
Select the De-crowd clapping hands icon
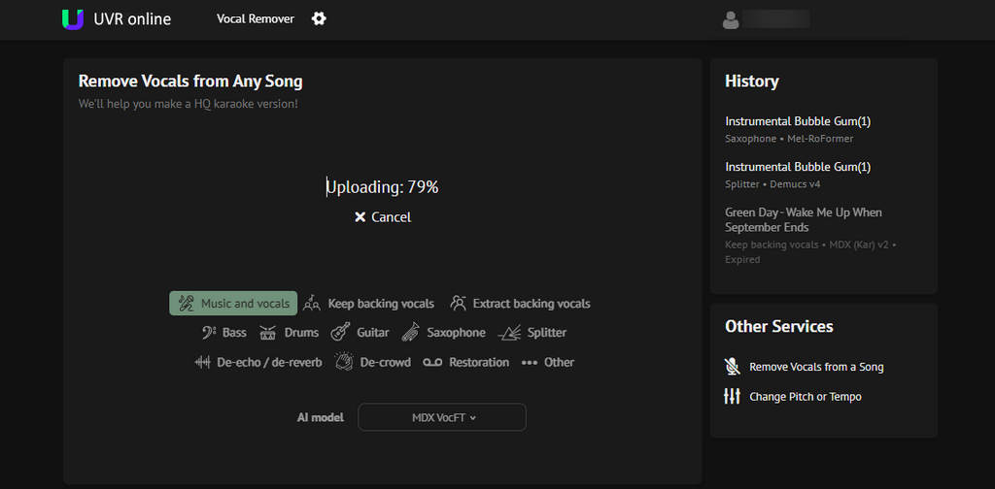pos(344,362)
